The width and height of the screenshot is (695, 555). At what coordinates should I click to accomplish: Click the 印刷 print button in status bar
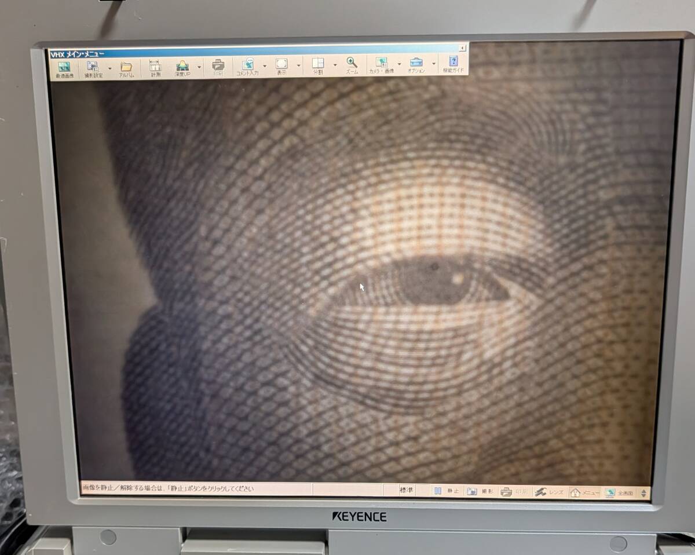514,492
